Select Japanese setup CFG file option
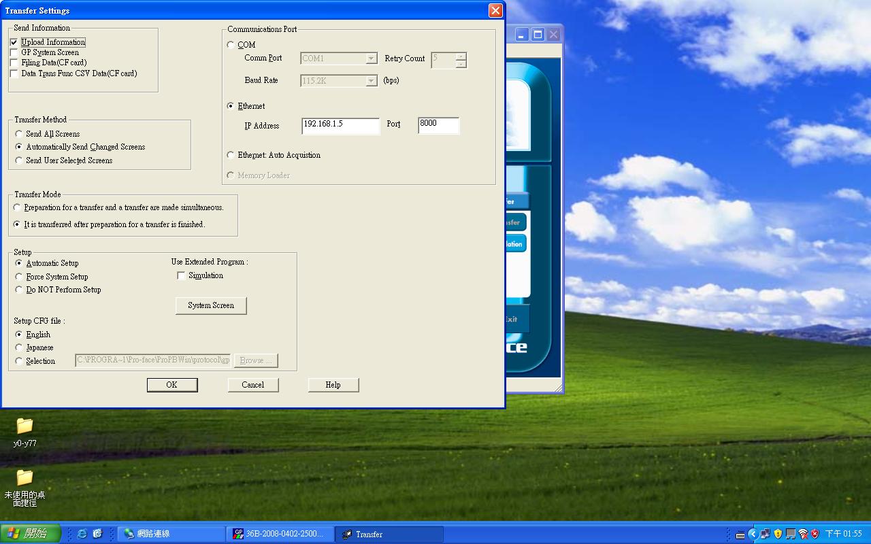871x544 pixels. 19,347
